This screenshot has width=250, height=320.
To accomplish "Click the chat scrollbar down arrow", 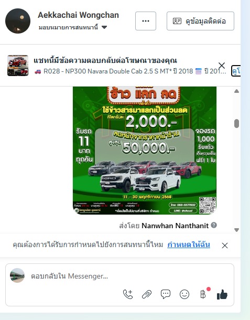I will pos(236,230).
